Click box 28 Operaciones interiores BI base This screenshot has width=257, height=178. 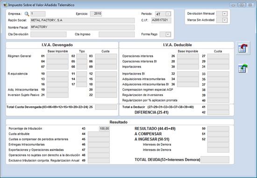pyautogui.click(x=188, y=62)
